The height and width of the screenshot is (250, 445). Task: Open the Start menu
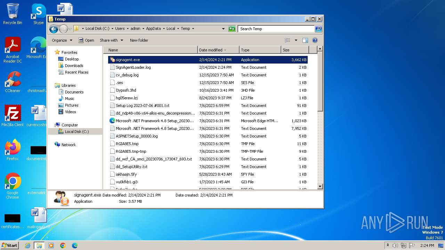click(10, 245)
